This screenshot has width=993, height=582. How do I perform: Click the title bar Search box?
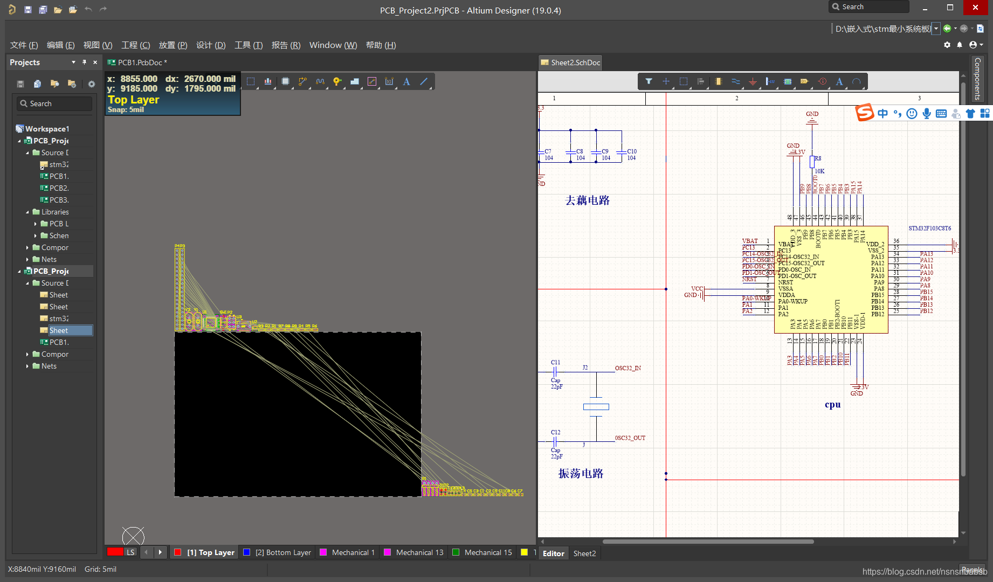868,6
